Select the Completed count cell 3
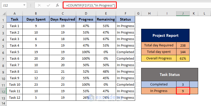 coord(183,84)
